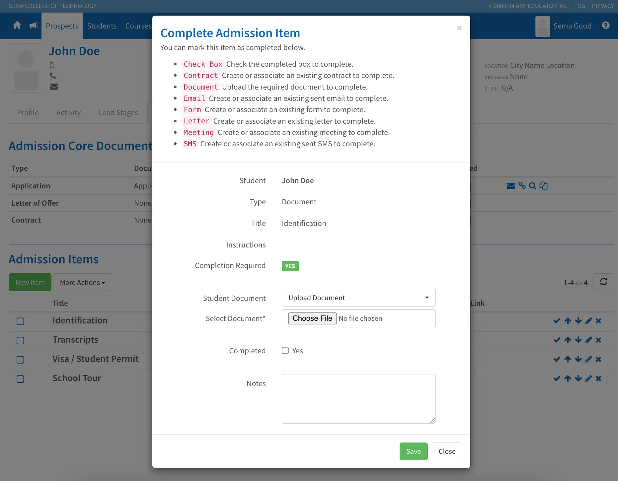Click the email envelope icon in Application row
This screenshot has height=481, width=618.
coord(511,186)
